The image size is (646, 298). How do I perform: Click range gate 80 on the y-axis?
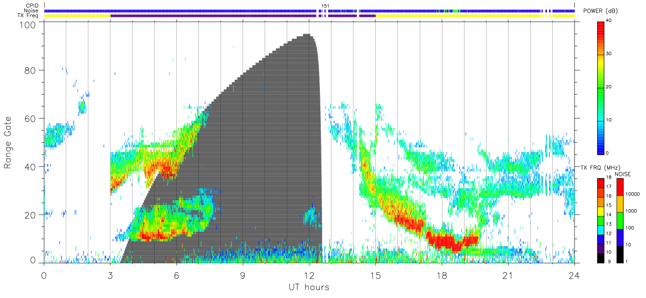(x=31, y=70)
